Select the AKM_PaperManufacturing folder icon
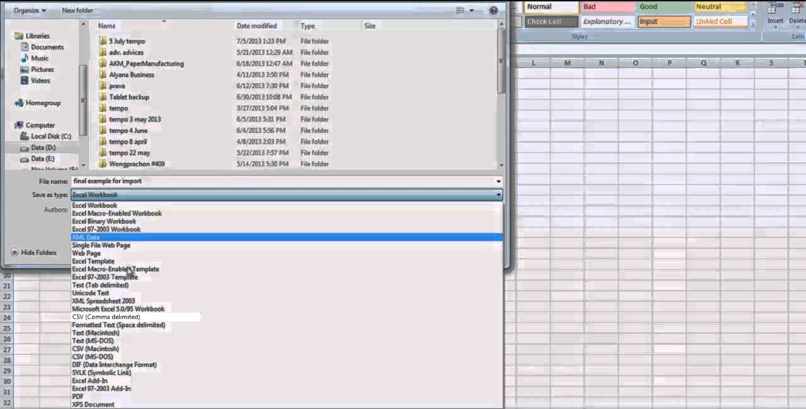The width and height of the screenshot is (806, 409). click(103, 64)
